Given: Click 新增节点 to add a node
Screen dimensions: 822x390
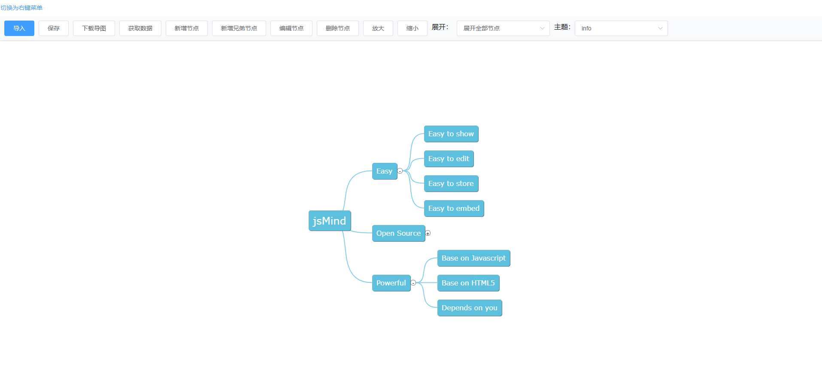Looking at the screenshot, I should click(186, 28).
